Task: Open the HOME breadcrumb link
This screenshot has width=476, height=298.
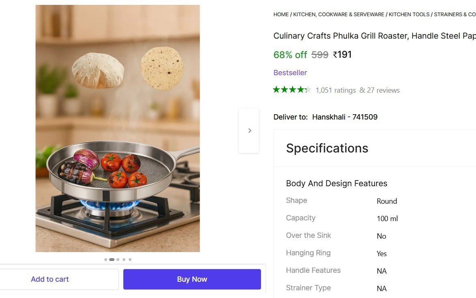Action: [281, 14]
